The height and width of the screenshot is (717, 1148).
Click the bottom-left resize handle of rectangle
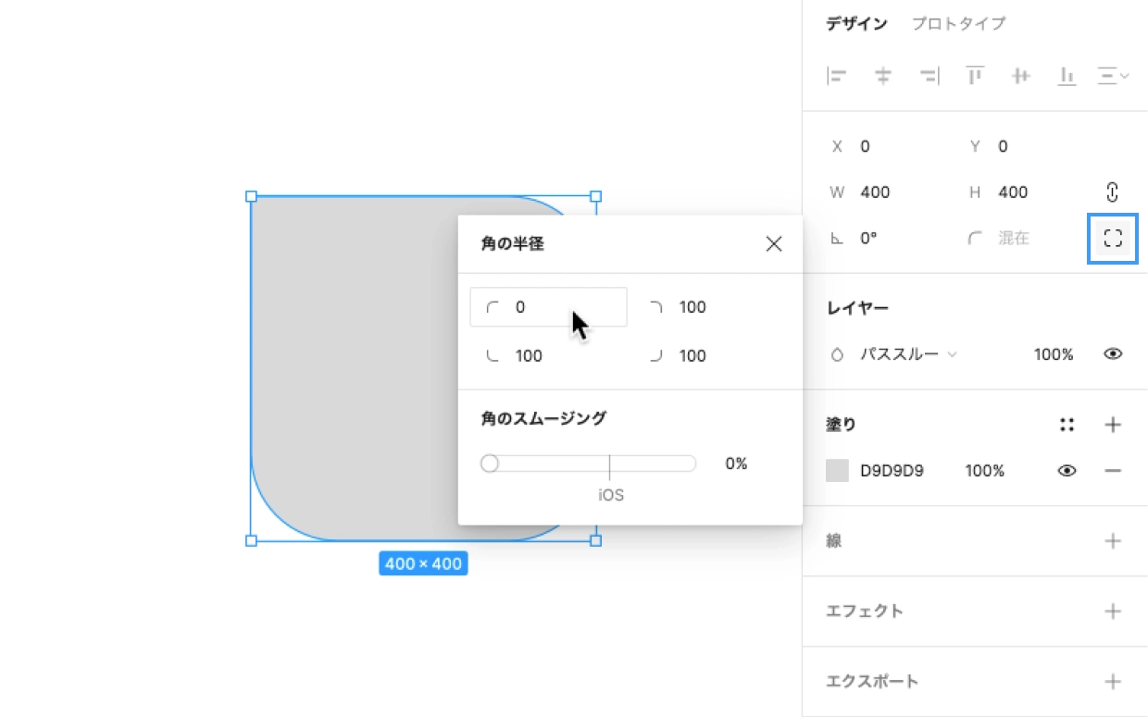tap(251, 540)
